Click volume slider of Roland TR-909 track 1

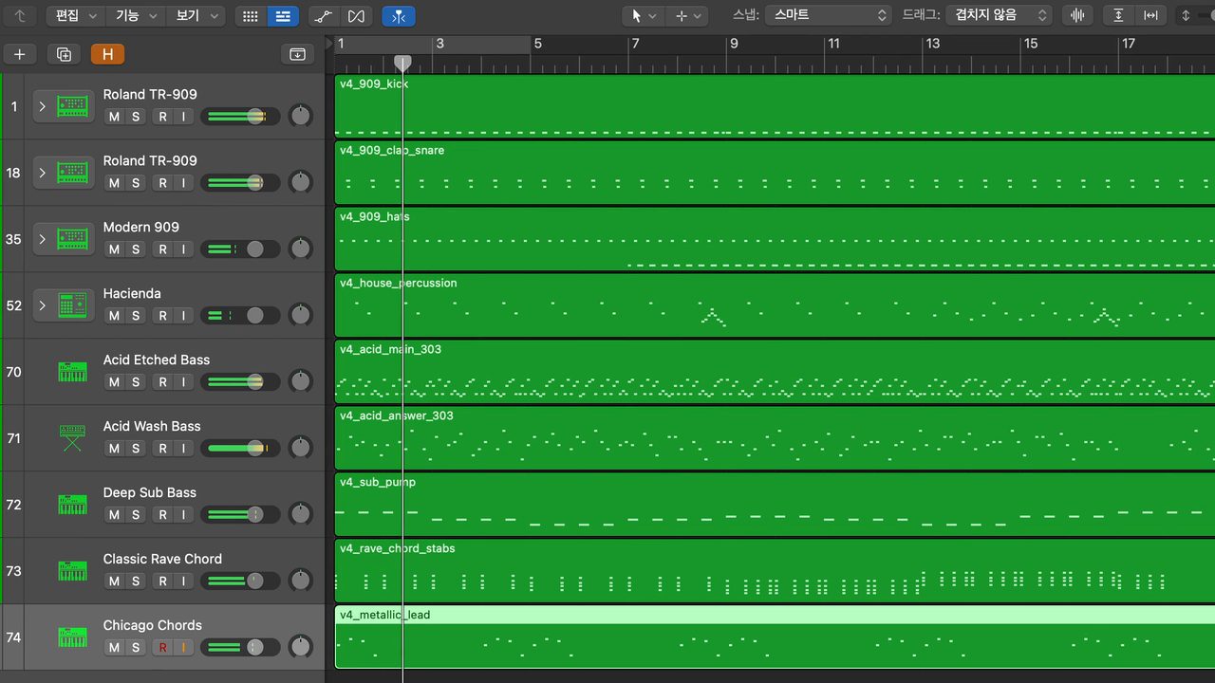[x=240, y=116]
